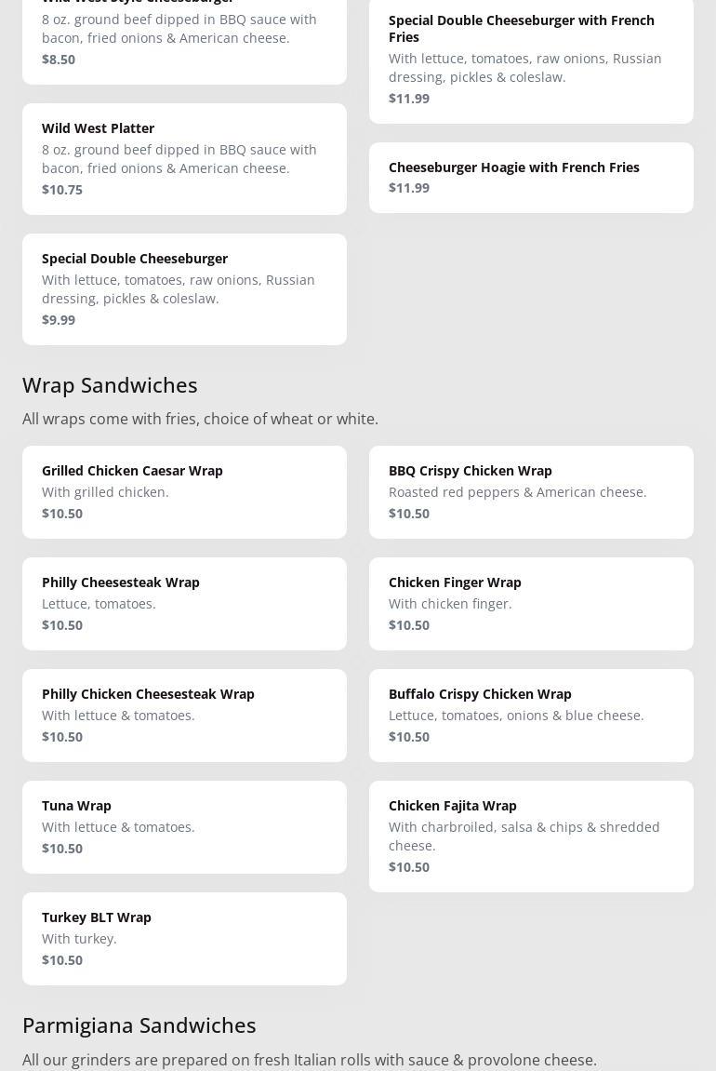Click the $10.75 price on Wild West Platter
Viewport: 716px width, 1071px height.
[x=62, y=189]
